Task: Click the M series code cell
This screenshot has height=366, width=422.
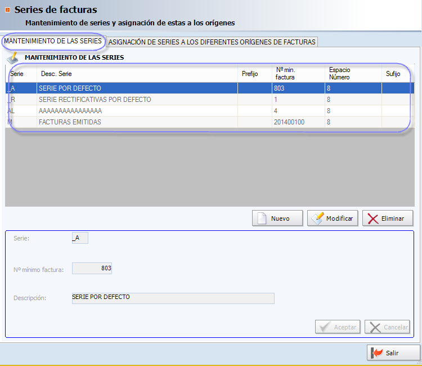Action: coord(21,122)
